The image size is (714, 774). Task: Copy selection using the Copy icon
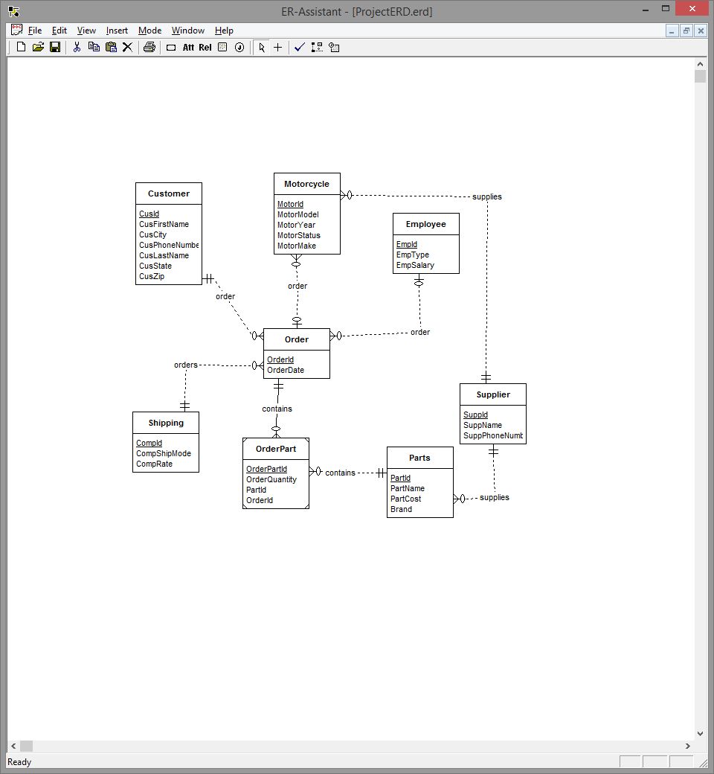(94, 48)
